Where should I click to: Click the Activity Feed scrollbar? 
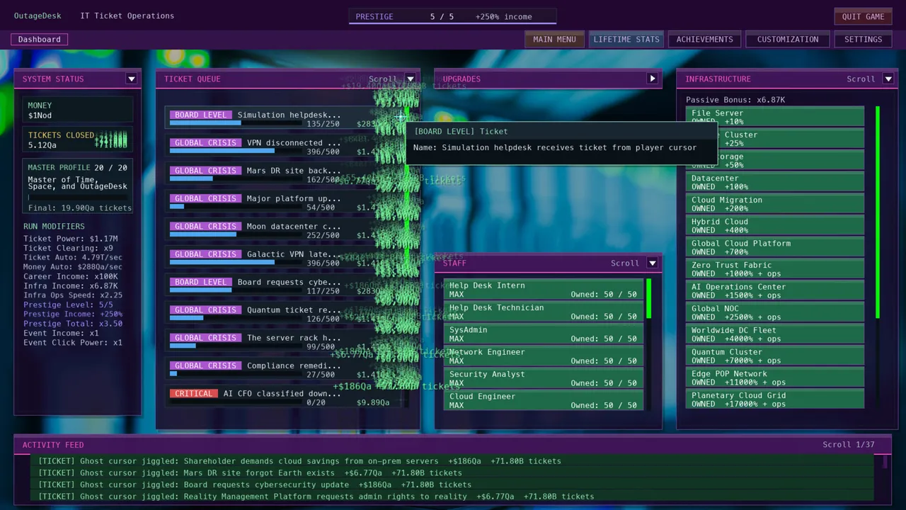(884, 463)
